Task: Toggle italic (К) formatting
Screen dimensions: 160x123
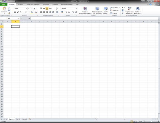Action: [18, 12]
